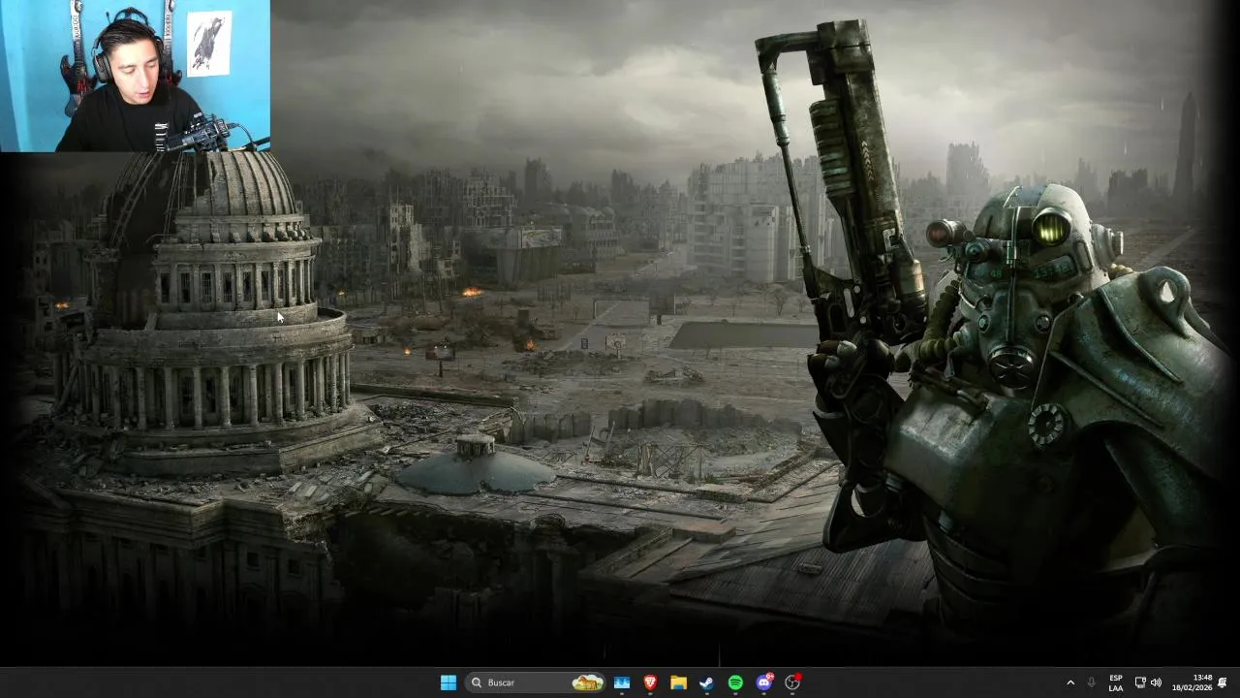The image size is (1240, 698).
Task: Launch Brave browser from taskbar
Action: (650, 682)
